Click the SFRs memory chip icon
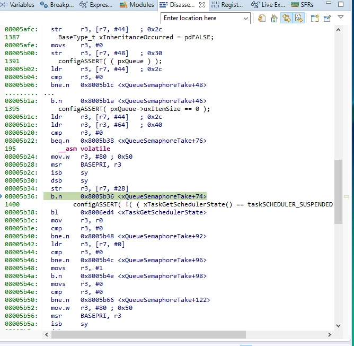Screen dimensions: 354x346 pos(295,5)
